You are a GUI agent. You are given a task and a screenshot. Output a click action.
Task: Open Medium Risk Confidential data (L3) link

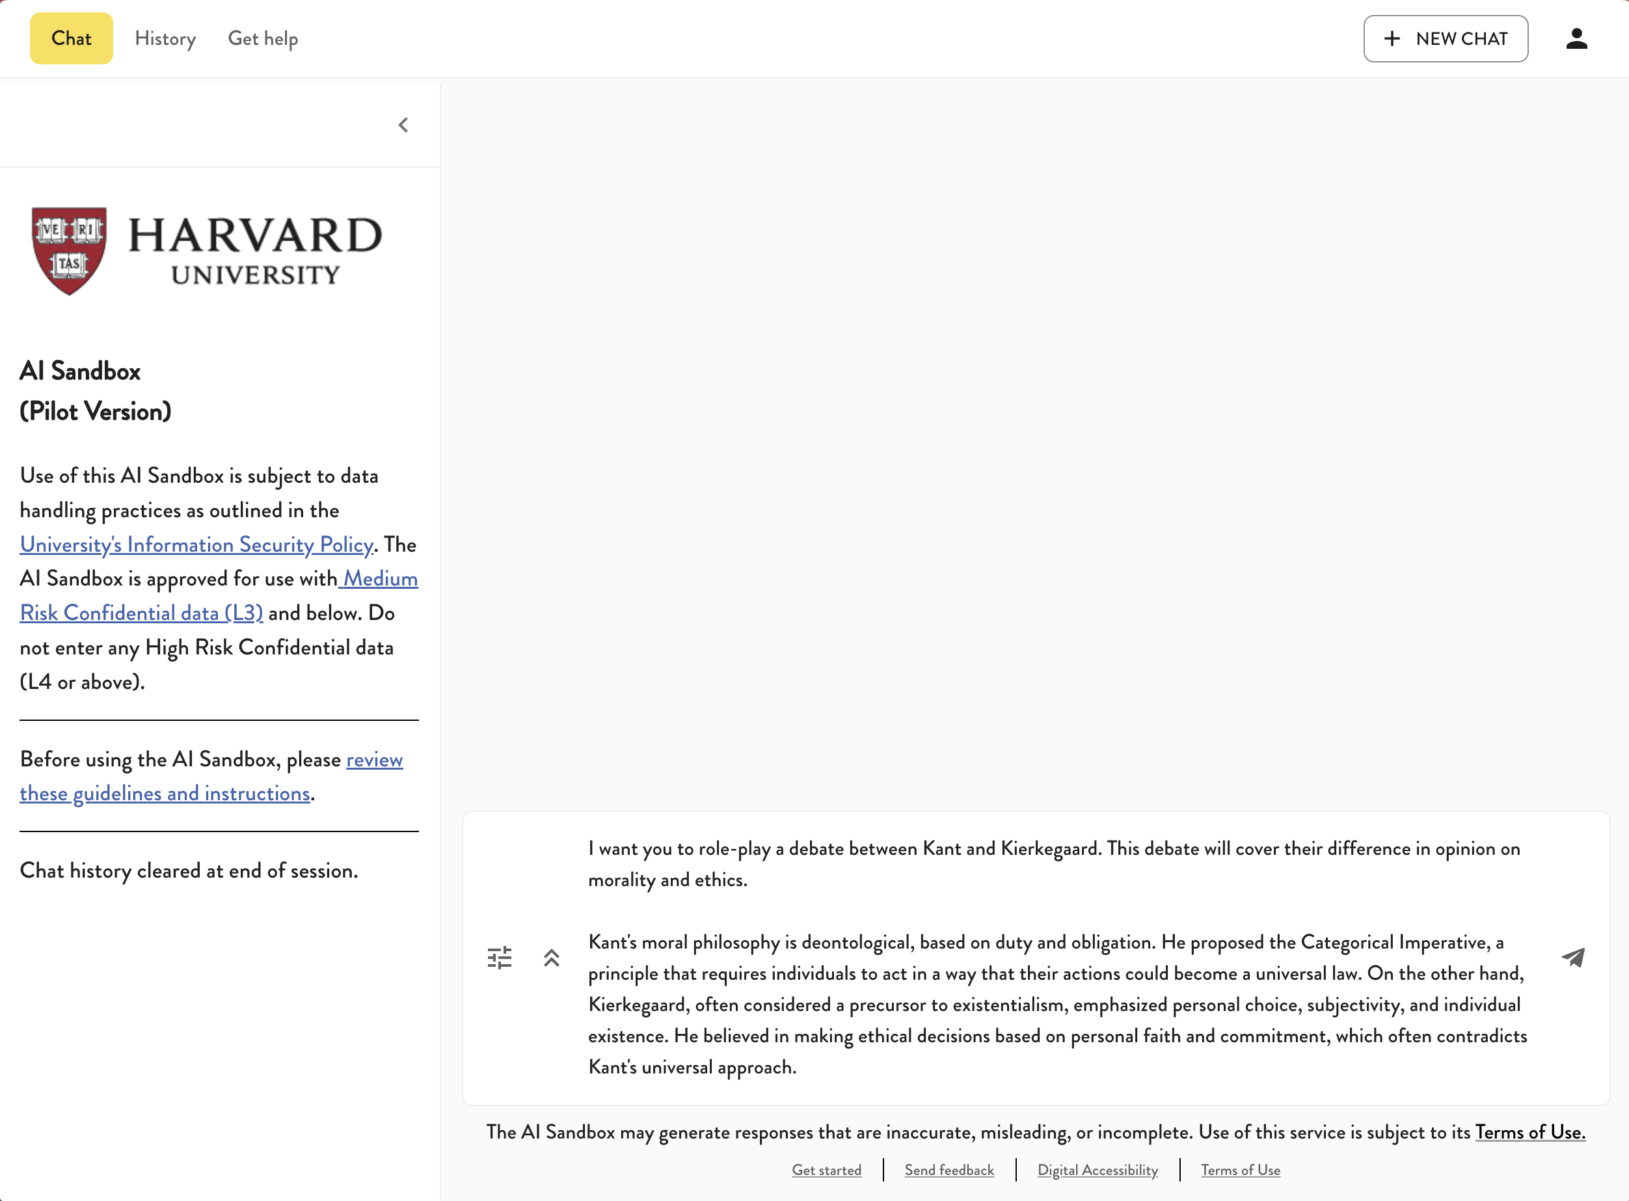(x=142, y=613)
